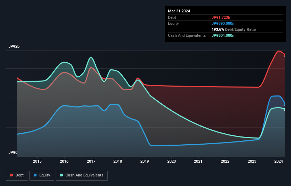The width and height of the screenshot is (291, 186).
Task: Click the 2017 x-axis label
Action: click(91, 161)
